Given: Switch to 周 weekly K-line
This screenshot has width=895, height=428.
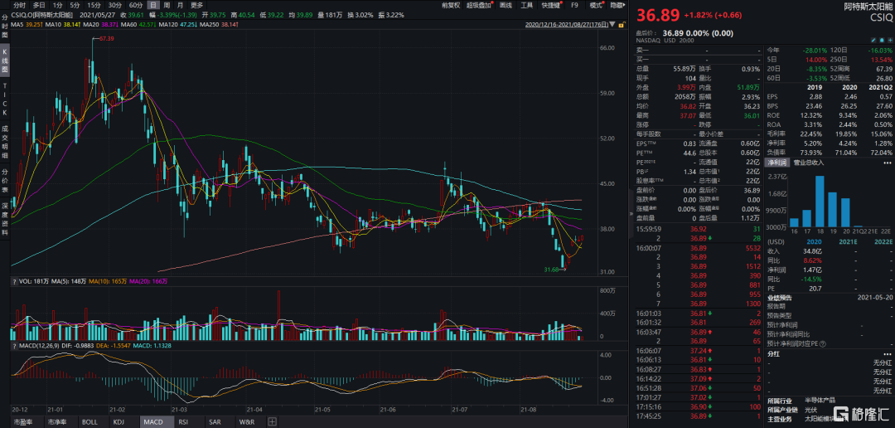Looking at the screenshot, I should click(x=166, y=5).
